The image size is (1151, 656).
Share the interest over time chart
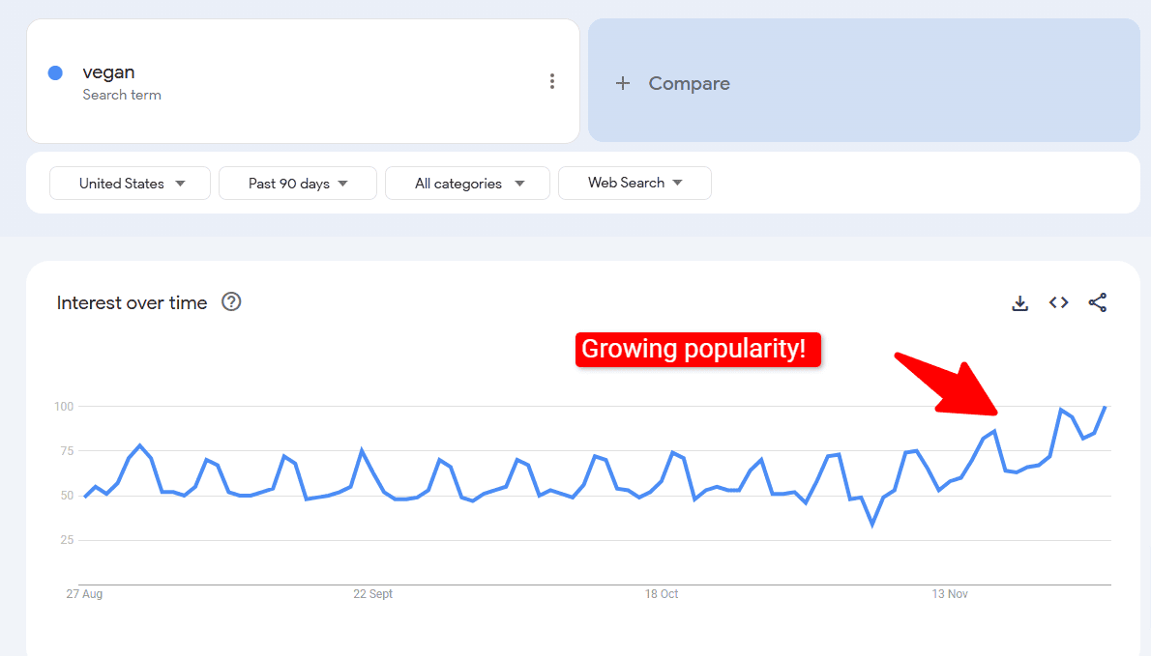(x=1098, y=303)
